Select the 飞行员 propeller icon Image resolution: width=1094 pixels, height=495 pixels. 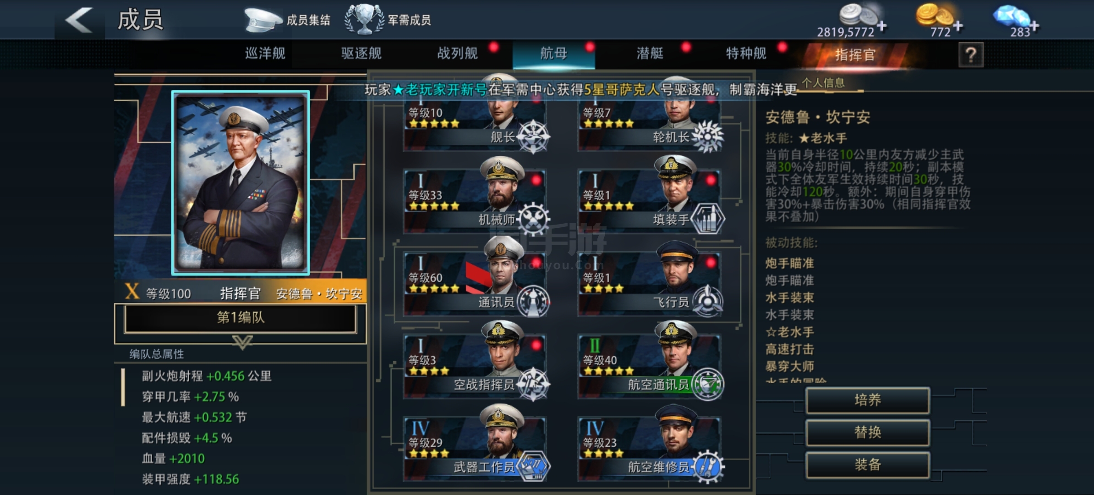click(708, 301)
